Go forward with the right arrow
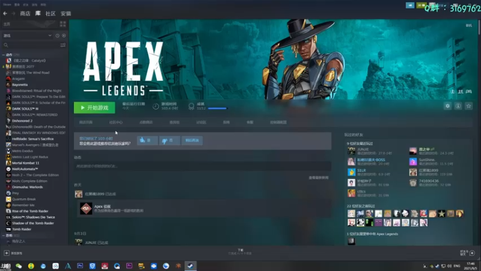Screen dimensions: 481x271 (x=13, y=13)
